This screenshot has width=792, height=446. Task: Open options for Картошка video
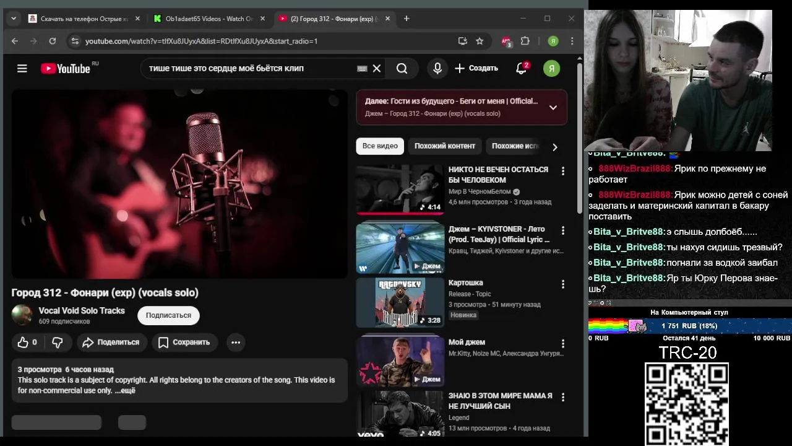point(562,284)
